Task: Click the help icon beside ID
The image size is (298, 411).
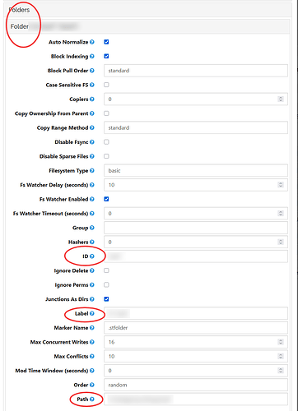Action: click(x=92, y=256)
